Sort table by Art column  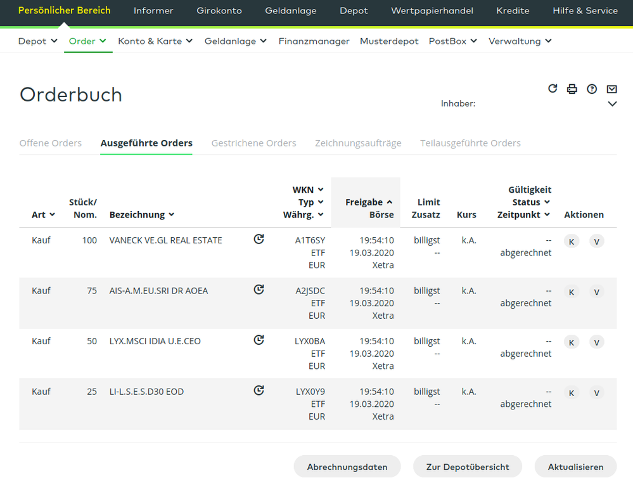[x=43, y=215]
